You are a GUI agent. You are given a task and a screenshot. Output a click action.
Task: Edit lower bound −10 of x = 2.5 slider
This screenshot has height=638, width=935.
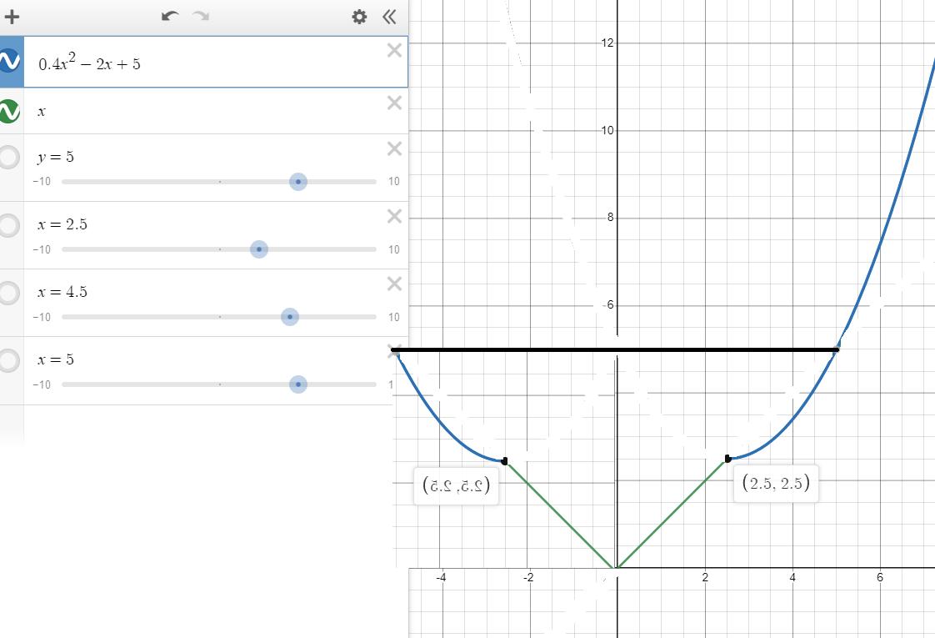[42, 249]
